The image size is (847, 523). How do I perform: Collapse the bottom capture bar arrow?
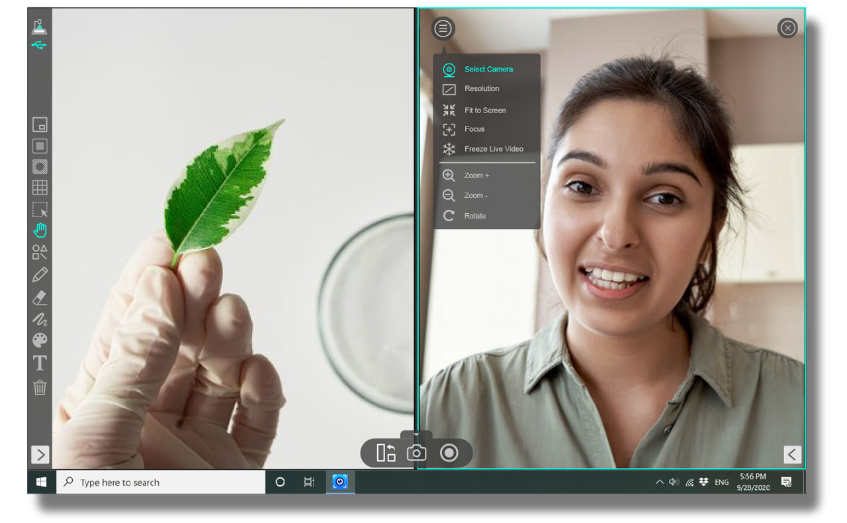pos(416,435)
